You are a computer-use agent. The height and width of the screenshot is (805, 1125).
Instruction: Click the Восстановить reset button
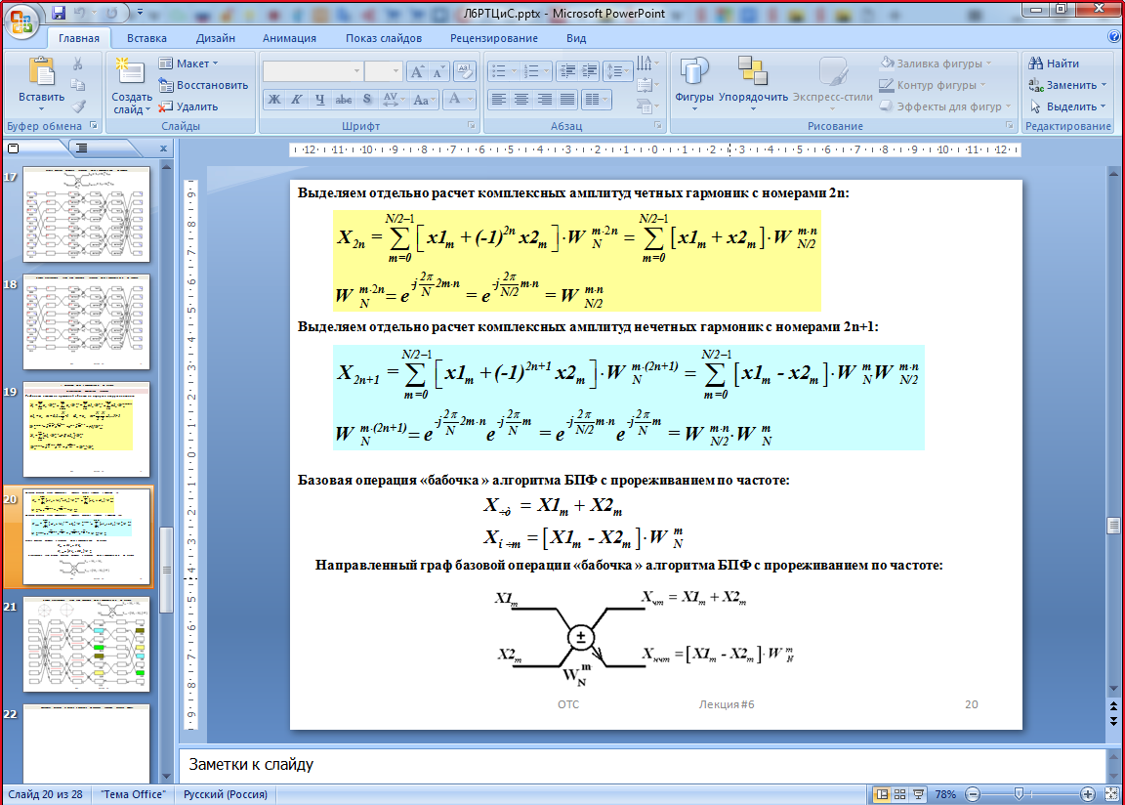[x=203, y=85]
